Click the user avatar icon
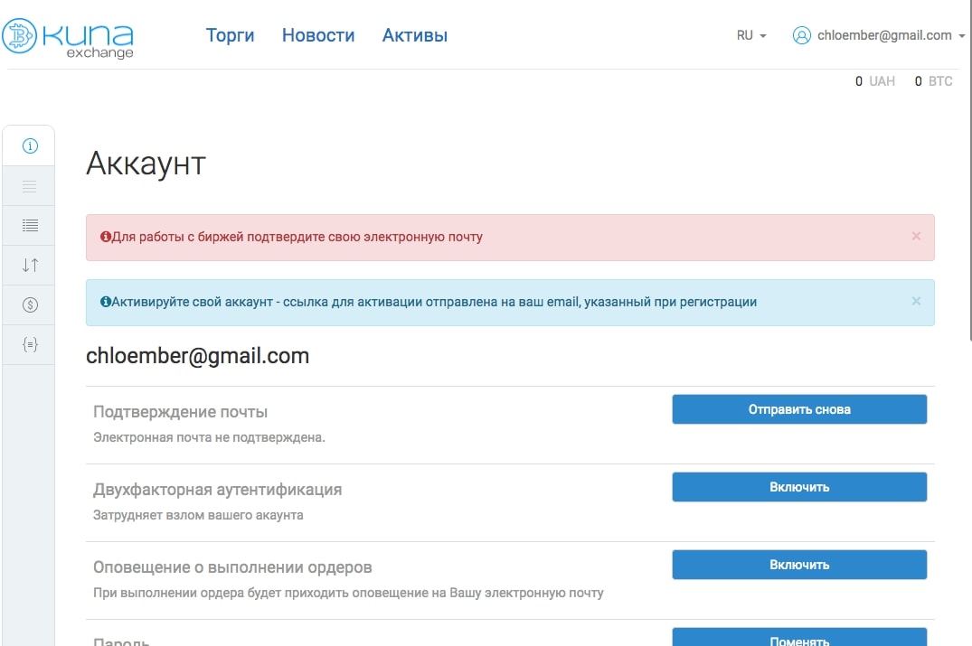Image resolution: width=972 pixels, height=646 pixels. click(801, 35)
